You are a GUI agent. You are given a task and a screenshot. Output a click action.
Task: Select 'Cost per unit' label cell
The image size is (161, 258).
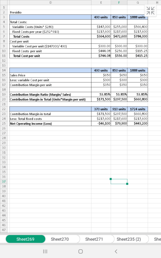pos(50,41)
